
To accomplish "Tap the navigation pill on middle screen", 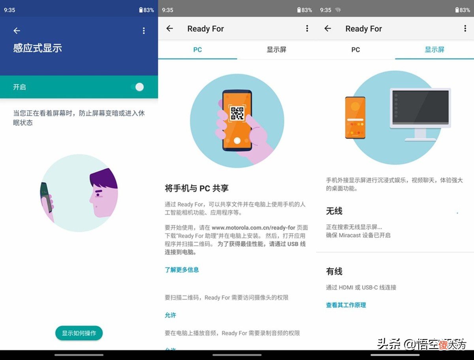I will [237, 354].
